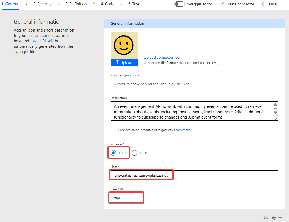Image resolution: width=289 pixels, height=222 pixels.
Task: Select the checkmark icon beside Create connector
Action: tap(222, 4)
